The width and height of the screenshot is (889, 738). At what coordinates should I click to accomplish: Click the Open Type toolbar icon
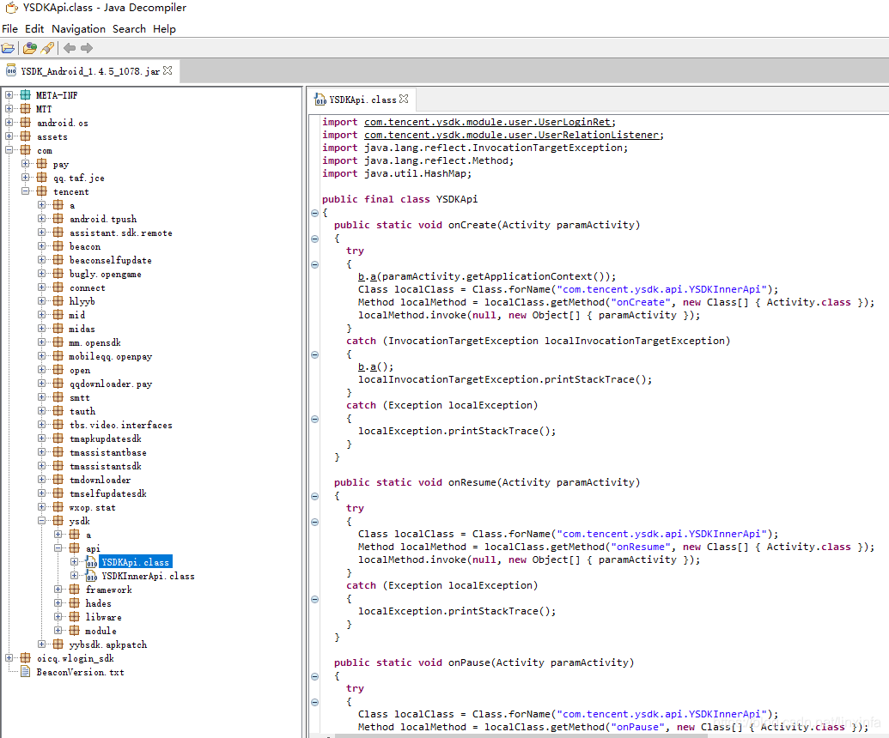point(30,48)
